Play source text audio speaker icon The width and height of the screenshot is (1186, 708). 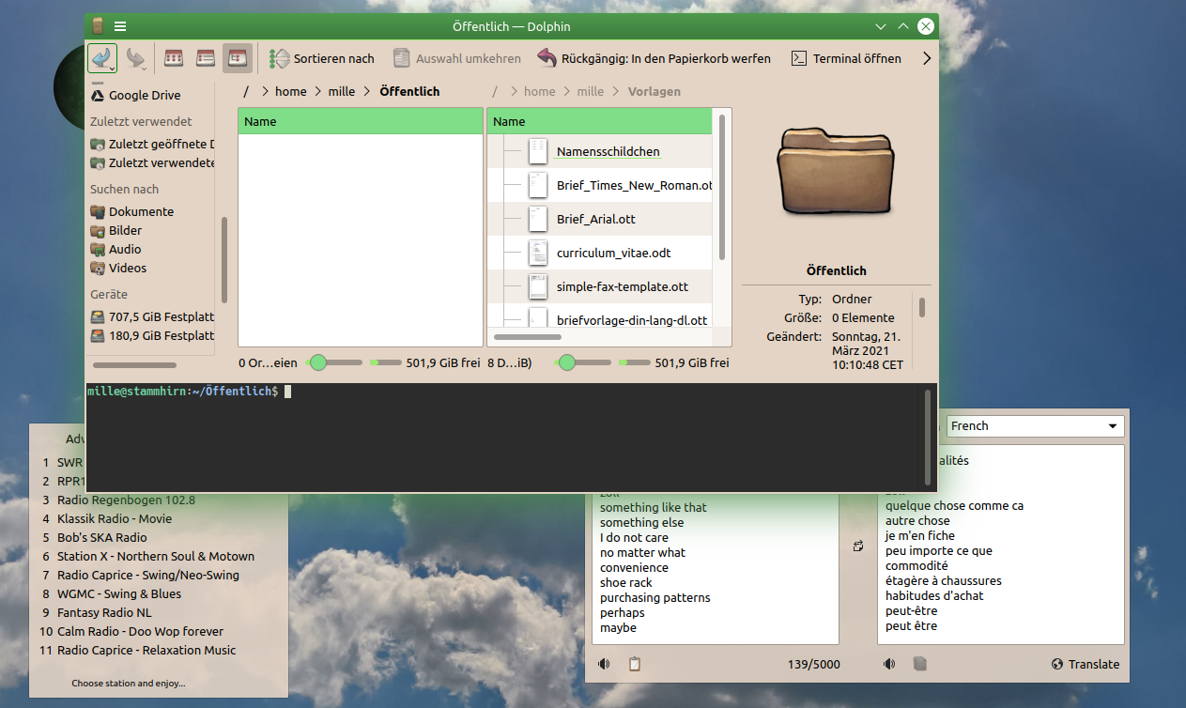tap(604, 664)
